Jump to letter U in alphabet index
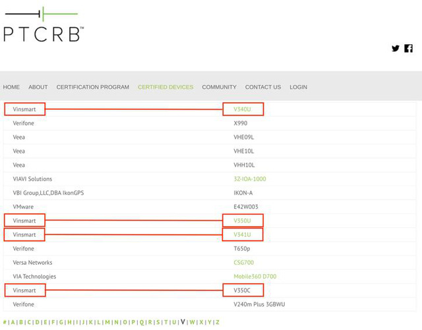The height and width of the screenshot is (330, 422). [174, 322]
